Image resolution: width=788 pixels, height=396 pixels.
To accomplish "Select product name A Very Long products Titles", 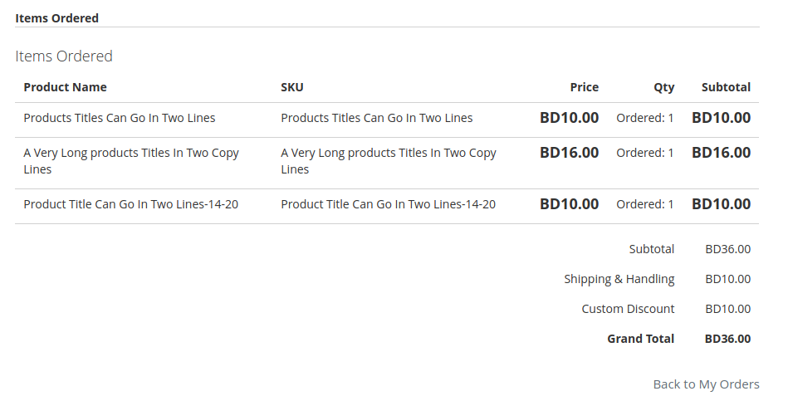I will [131, 161].
